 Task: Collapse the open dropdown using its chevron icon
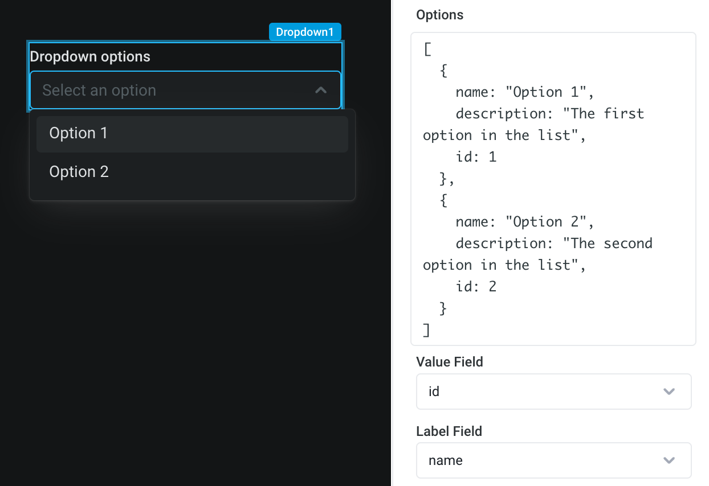[321, 90]
